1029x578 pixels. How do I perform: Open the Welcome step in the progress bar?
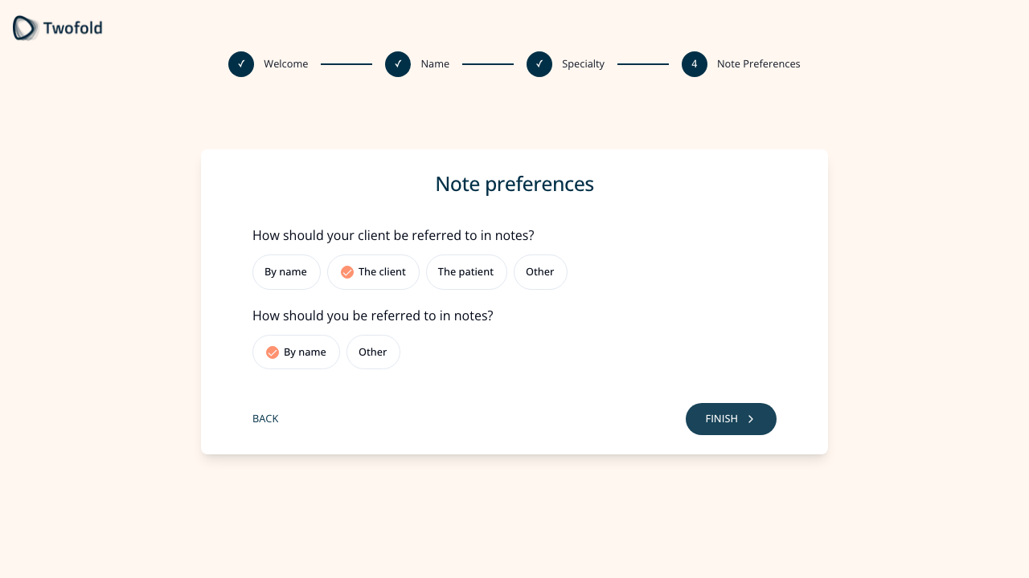tap(285, 63)
